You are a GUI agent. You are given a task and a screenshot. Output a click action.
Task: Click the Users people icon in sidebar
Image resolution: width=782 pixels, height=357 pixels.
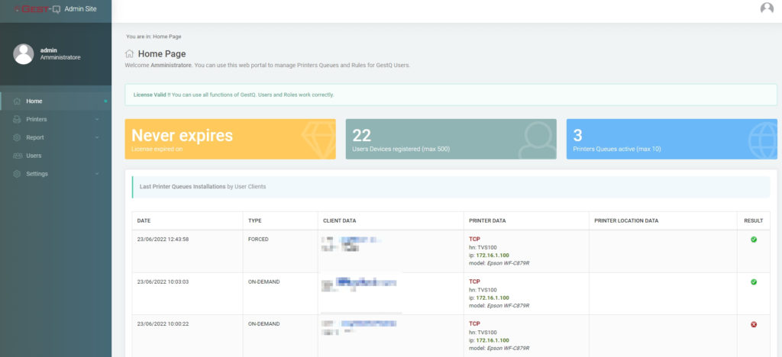[x=17, y=156]
